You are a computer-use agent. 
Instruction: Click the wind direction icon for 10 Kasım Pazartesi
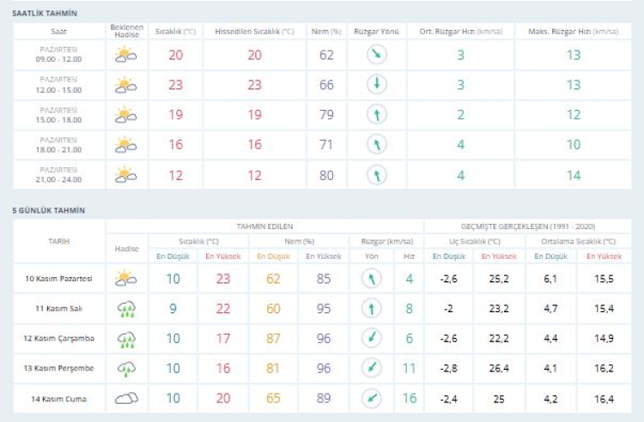(371, 278)
